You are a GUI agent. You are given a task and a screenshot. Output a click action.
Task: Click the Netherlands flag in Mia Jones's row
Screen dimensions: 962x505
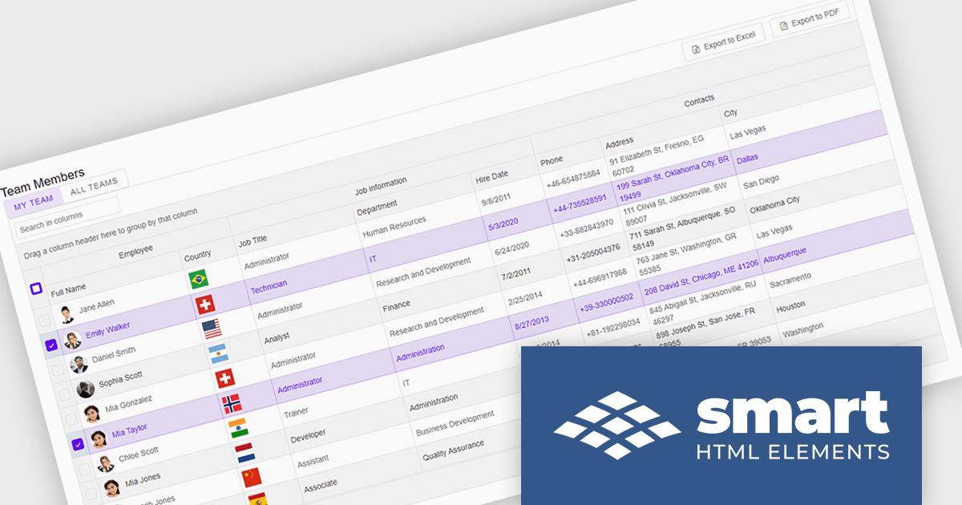tap(245, 452)
